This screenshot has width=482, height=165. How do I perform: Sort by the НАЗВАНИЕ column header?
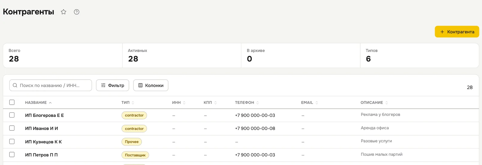(36, 102)
